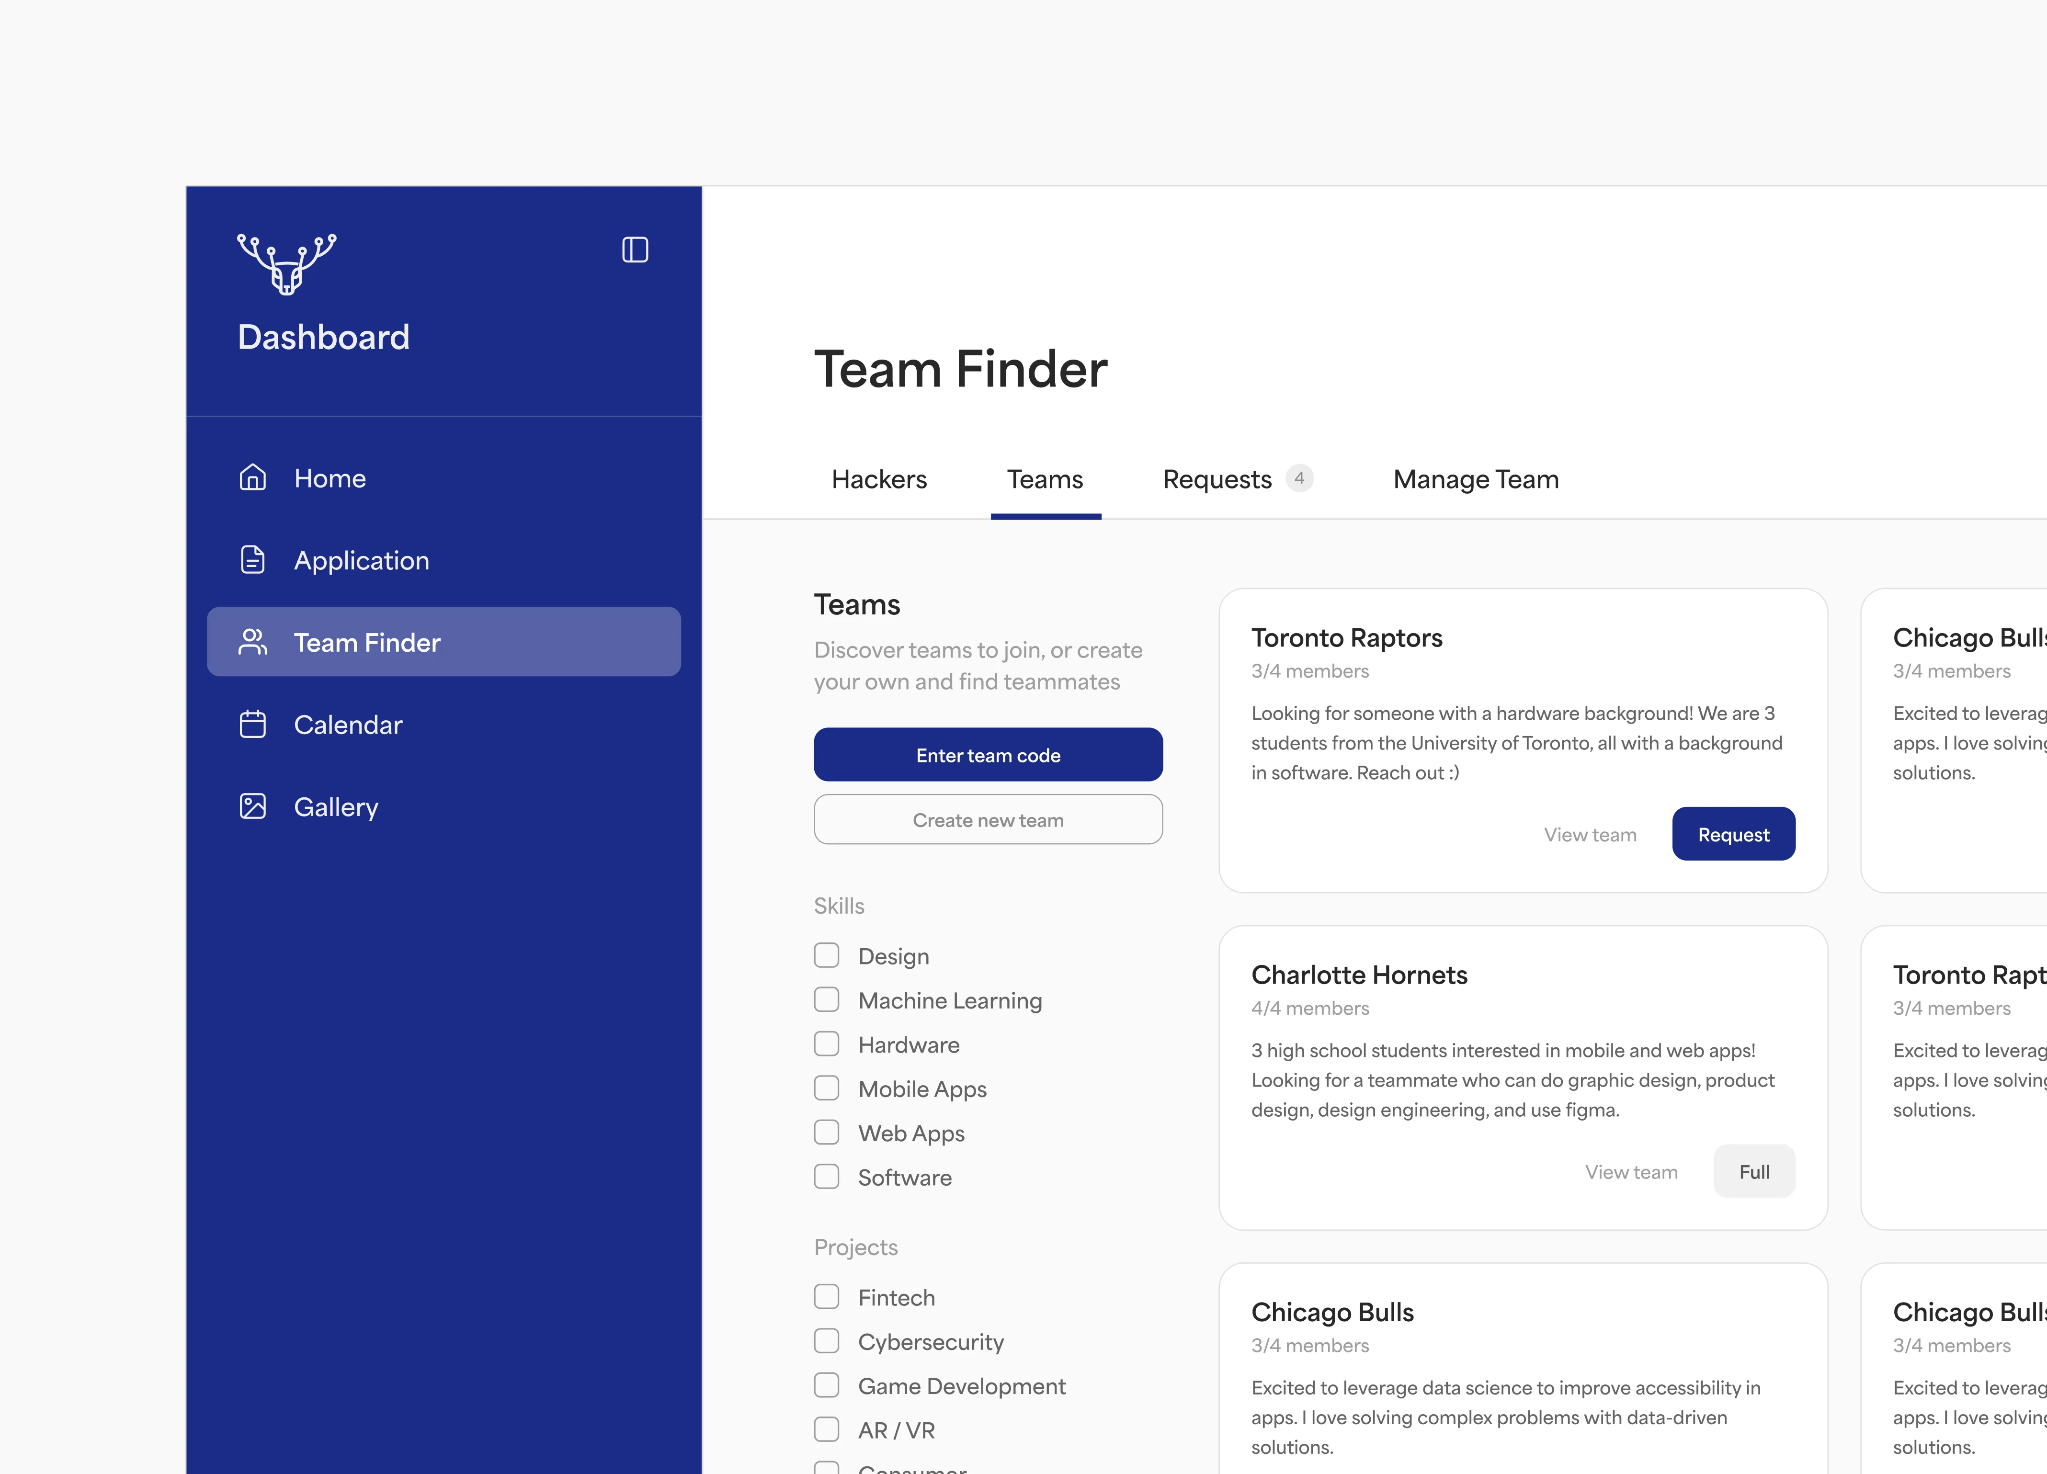Image resolution: width=2047 pixels, height=1474 pixels.
Task: Click the Team Finder people icon
Action: coord(253,642)
